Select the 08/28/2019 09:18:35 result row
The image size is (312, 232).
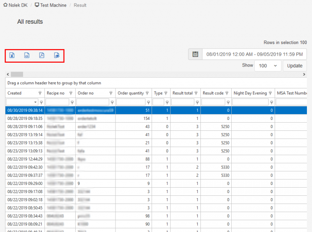(156, 118)
